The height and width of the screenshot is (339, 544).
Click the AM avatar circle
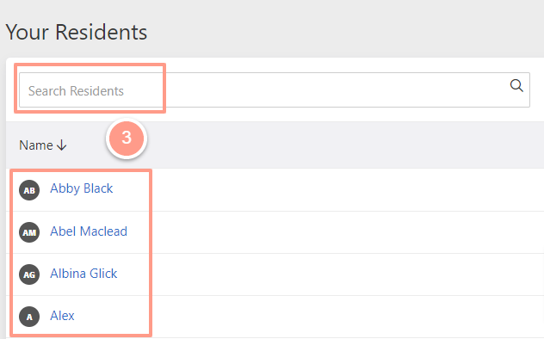click(29, 232)
